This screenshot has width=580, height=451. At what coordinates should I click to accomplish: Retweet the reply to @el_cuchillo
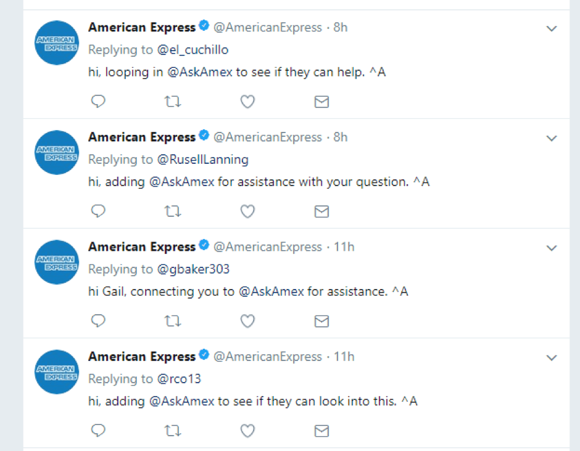point(173,102)
